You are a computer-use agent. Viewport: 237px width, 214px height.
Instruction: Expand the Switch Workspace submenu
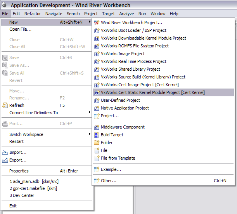tap(90, 134)
